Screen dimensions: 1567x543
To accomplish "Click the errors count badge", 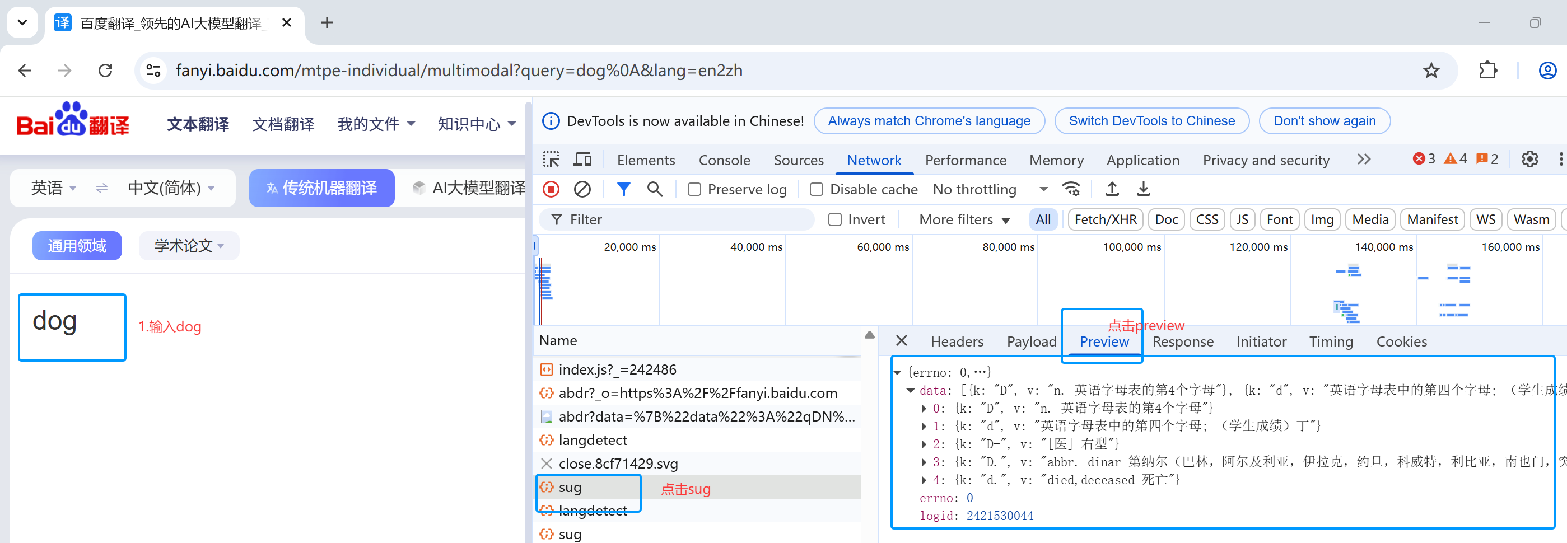I will point(1424,159).
